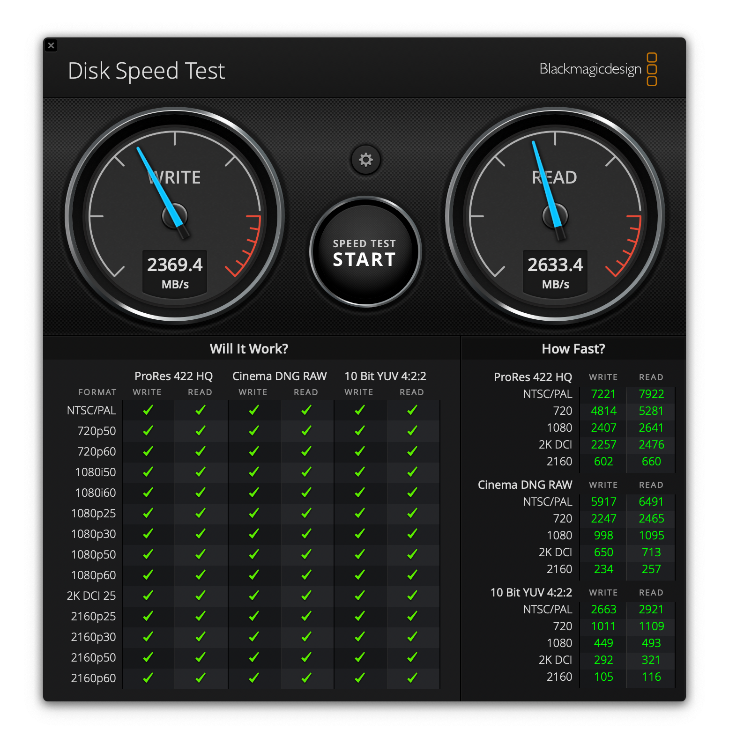Click 1080i60 10 Bit YUV write checkmark
Image resolution: width=729 pixels, height=751 pixels.
pos(360,493)
